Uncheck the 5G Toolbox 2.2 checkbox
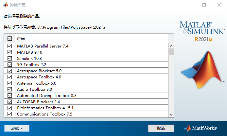The image size is (227, 136). [x=10, y=64]
